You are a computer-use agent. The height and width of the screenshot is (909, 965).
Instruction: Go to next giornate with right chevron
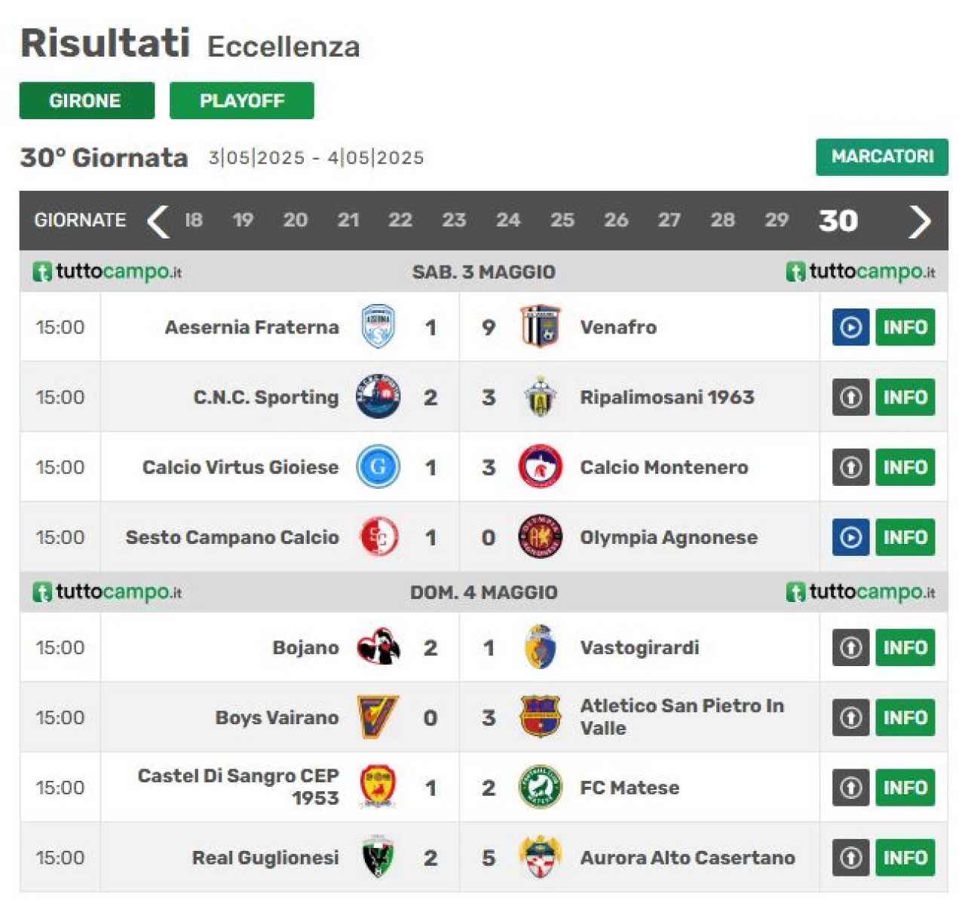[x=919, y=220]
